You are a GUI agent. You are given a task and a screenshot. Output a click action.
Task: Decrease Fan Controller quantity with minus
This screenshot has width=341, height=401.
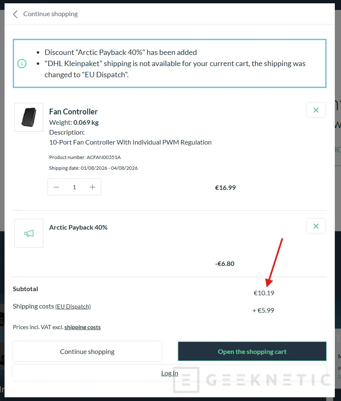tap(56, 187)
